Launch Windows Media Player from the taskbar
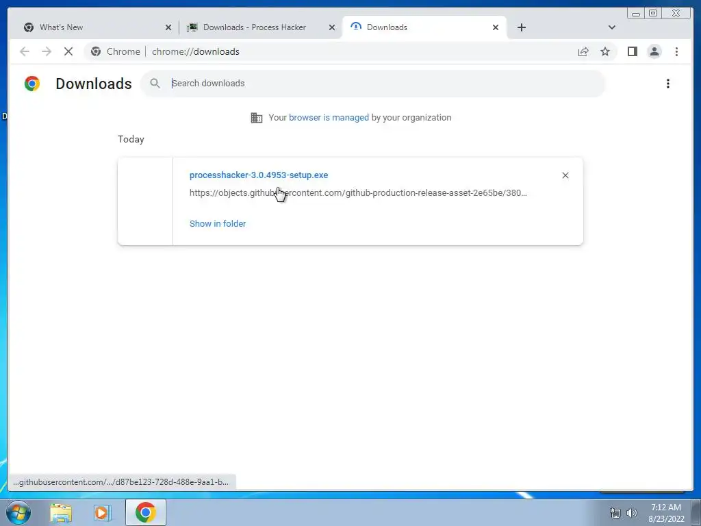The height and width of the screenshot is (526, 701). [x=103, y=512]
